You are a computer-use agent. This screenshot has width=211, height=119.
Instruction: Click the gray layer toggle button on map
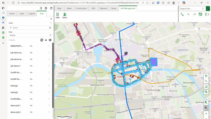206,108
